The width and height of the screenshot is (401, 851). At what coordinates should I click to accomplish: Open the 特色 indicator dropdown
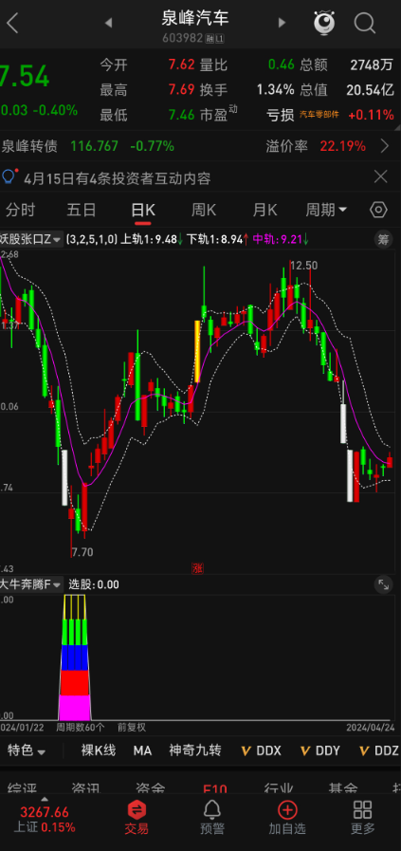coord(26,750)
